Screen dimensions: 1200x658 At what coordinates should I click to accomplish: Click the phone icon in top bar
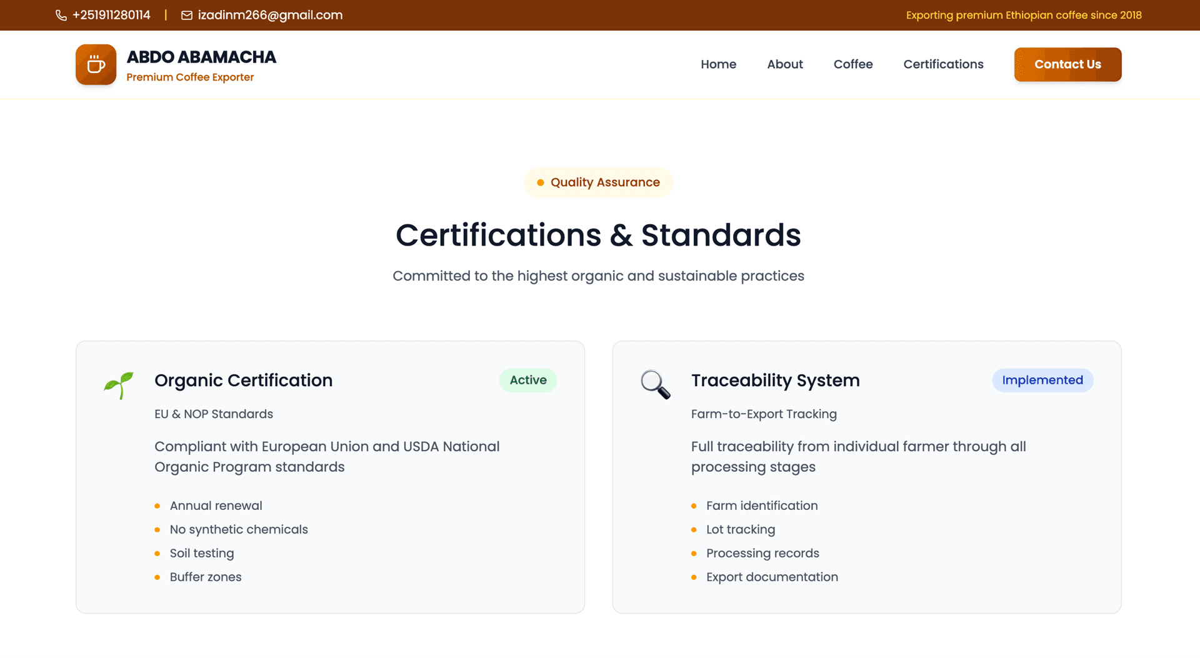[x=61, y=15]
